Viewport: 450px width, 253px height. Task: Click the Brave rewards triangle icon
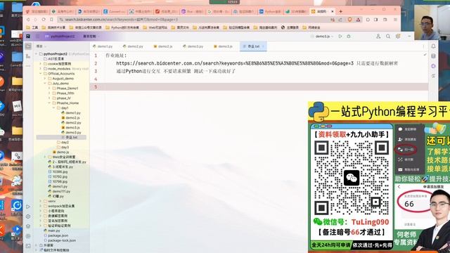358,20
